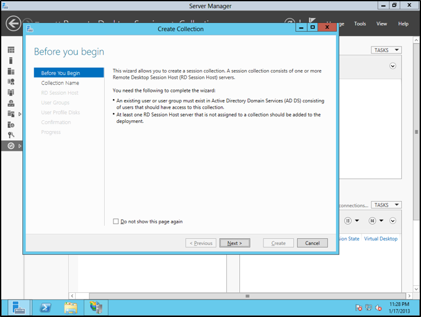The height and width of the screenshot is (317, 421).
Task: Open the lower TASKS dropdown near connections
Action: tap(386, 205)
